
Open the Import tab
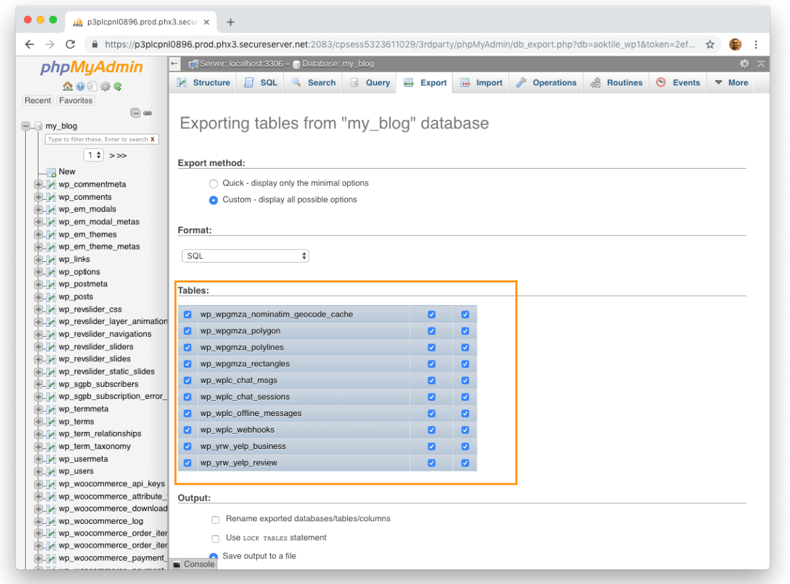(x=482, y=83)
